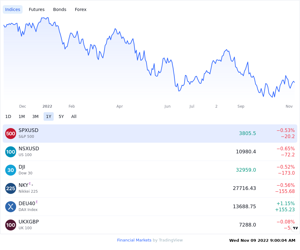Click the 'DAX Index' description label

[x=28, y=210]
